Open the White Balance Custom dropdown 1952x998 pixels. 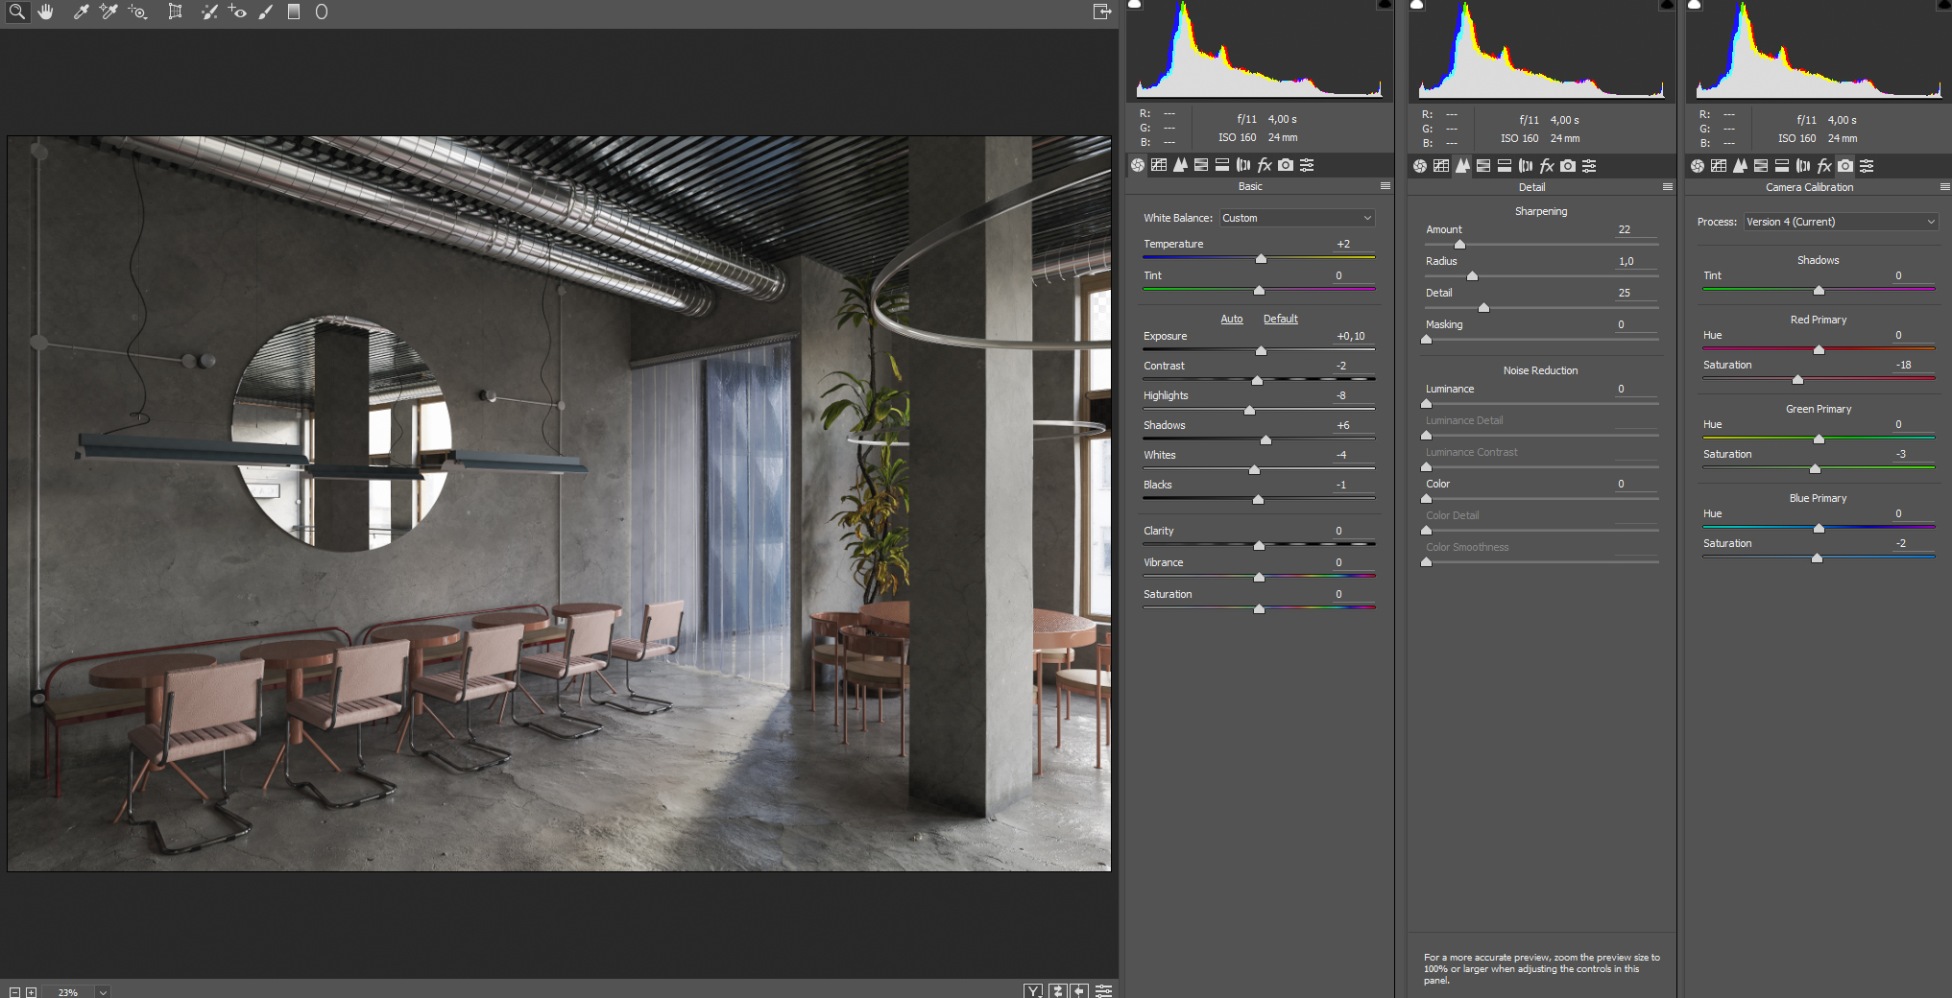point(1297,218)
